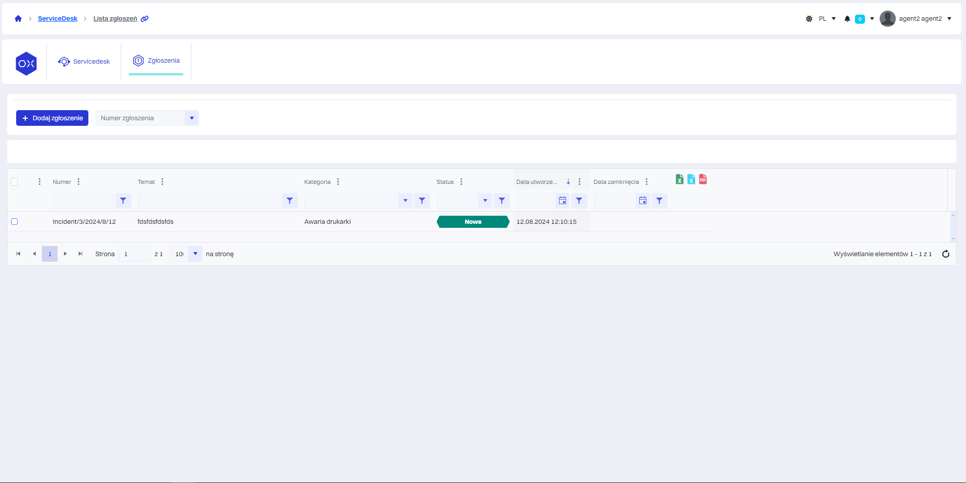Expand the Numer zgłoszenia dropdown
The image size is (966, 483).
(x=192, y=118)
